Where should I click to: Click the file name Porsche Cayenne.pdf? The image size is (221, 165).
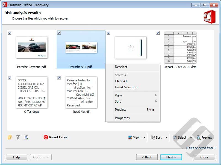31,67
